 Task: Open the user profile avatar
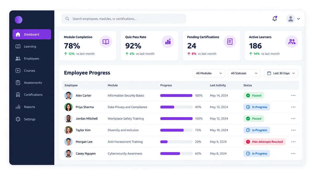(x=290, y=19)
